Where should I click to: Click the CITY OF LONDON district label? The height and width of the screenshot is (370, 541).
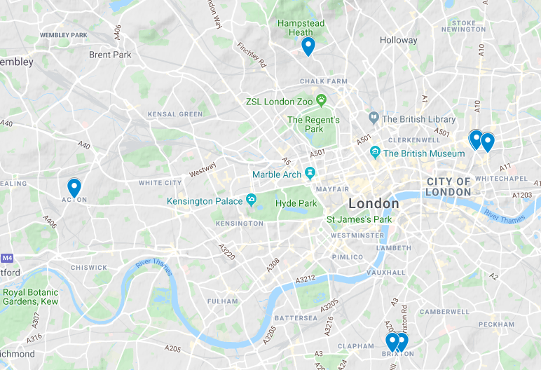coord(448,186)
